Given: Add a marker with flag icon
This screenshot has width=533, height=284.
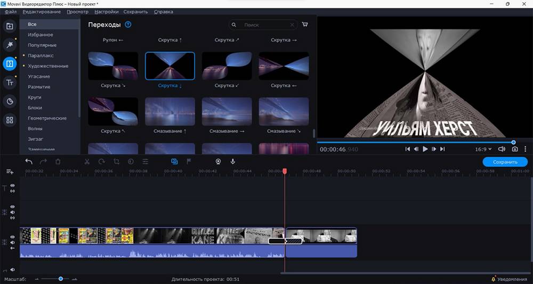Looking at the screenshot, I should (x=189, y=162).
